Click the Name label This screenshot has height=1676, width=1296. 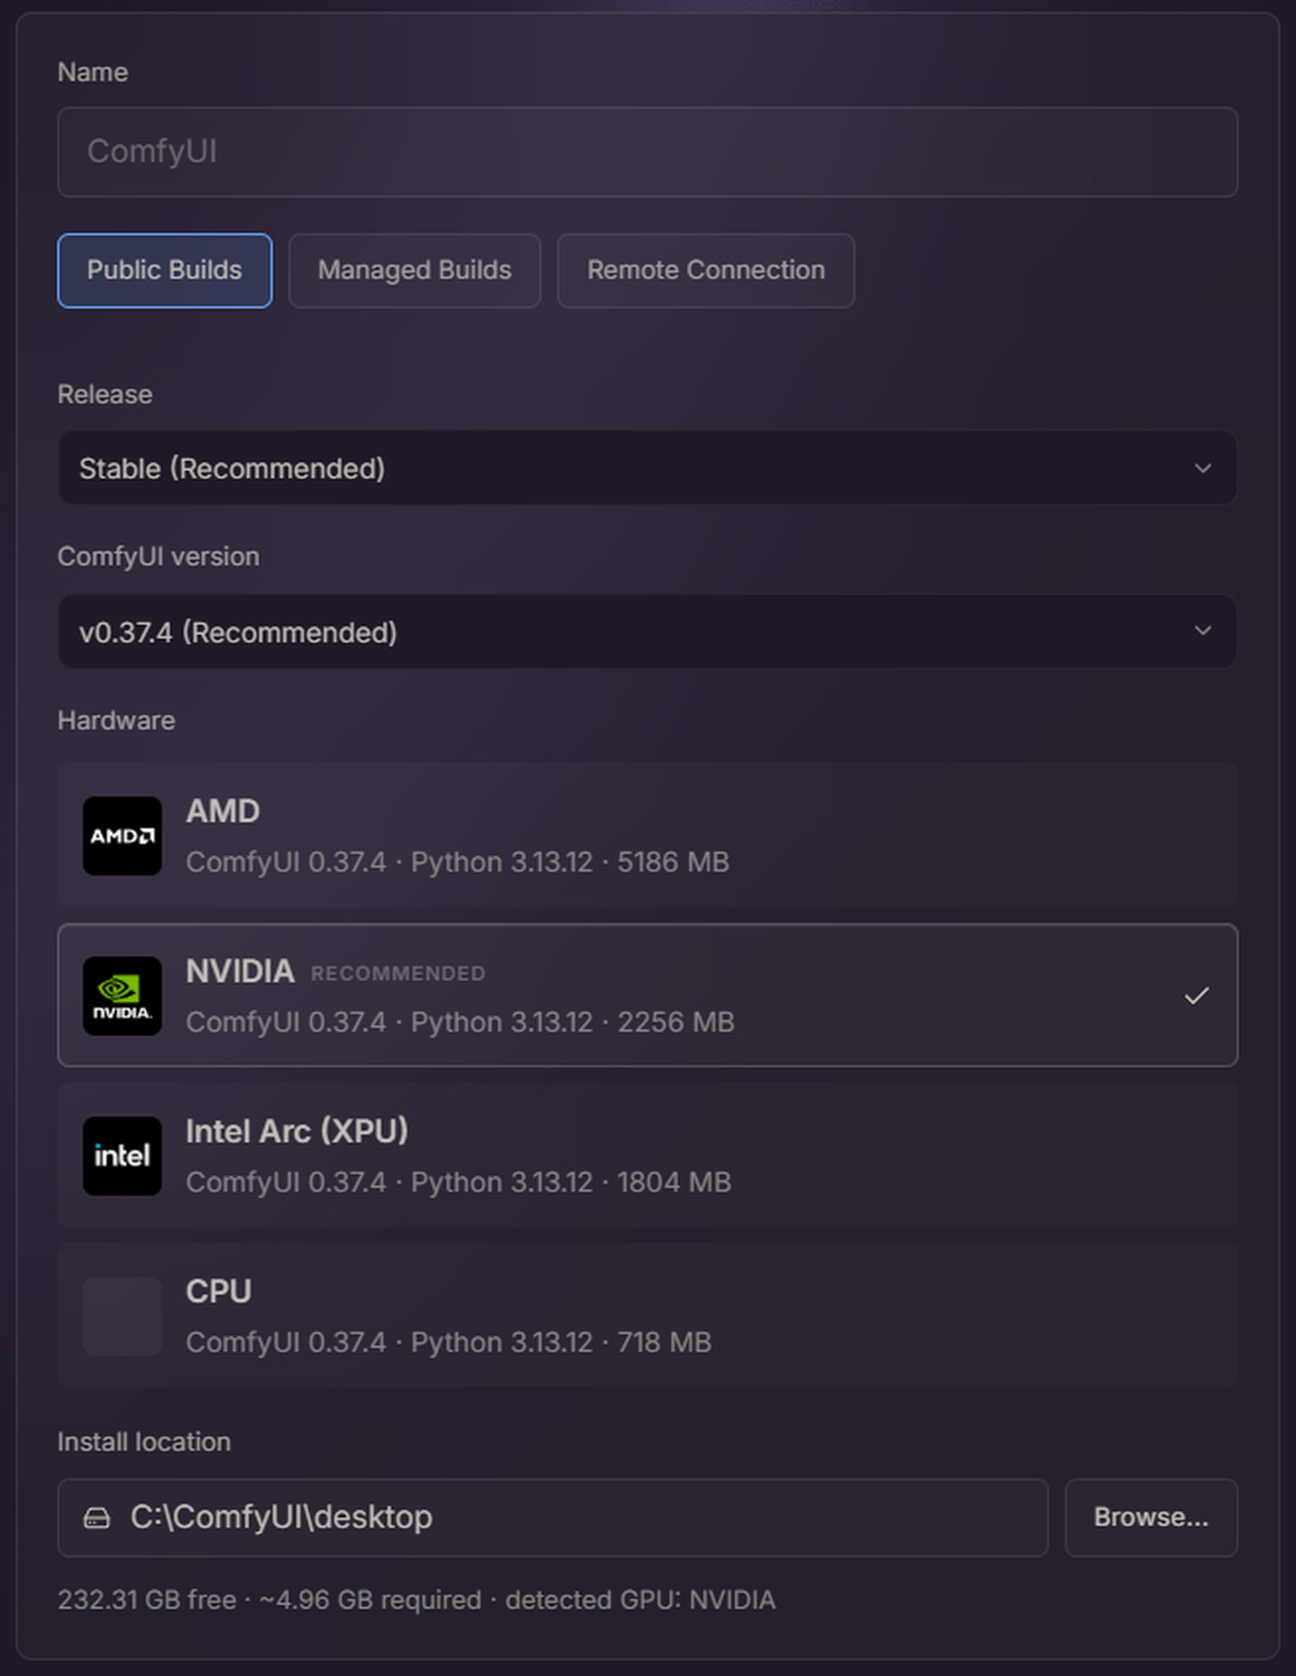(x=92, y=72)
